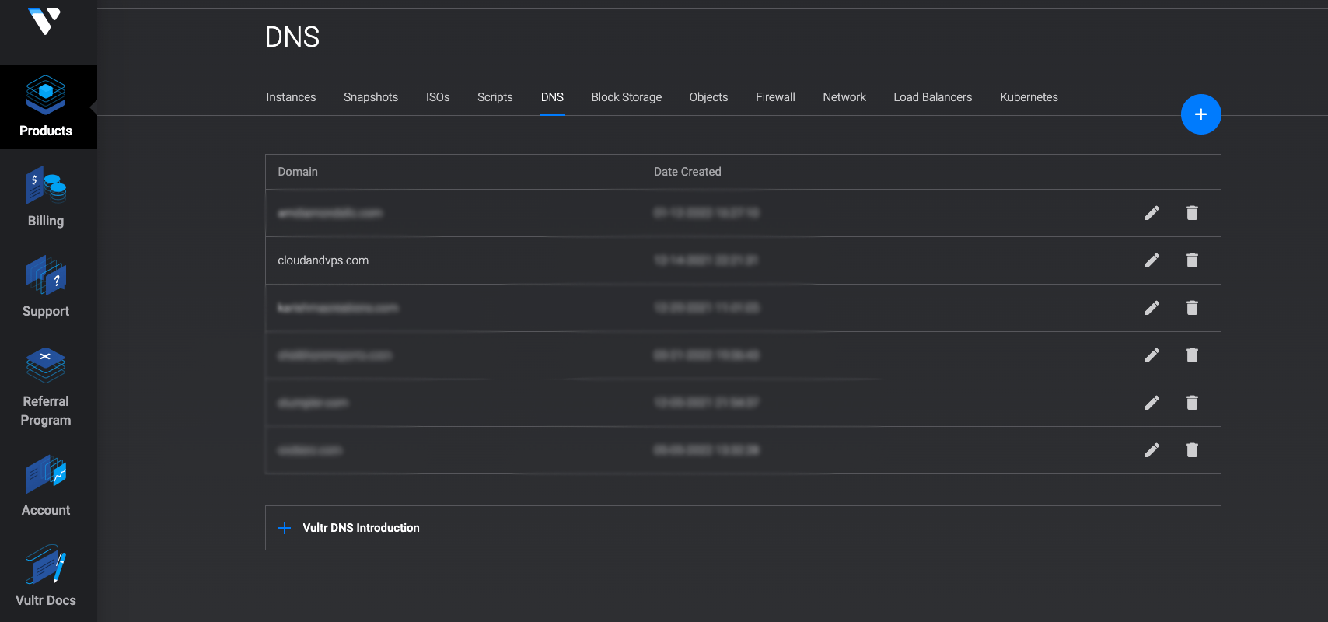Screen dimensions: 1328x622
Task: Click the Date Created column header
Action: tap(687, 172)
